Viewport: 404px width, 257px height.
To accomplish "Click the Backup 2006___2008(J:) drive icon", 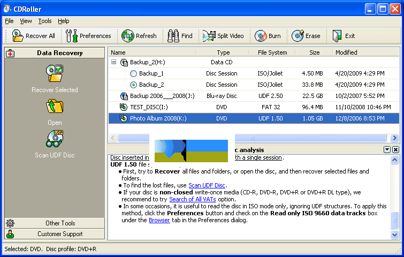I will [x=124, y=96].
